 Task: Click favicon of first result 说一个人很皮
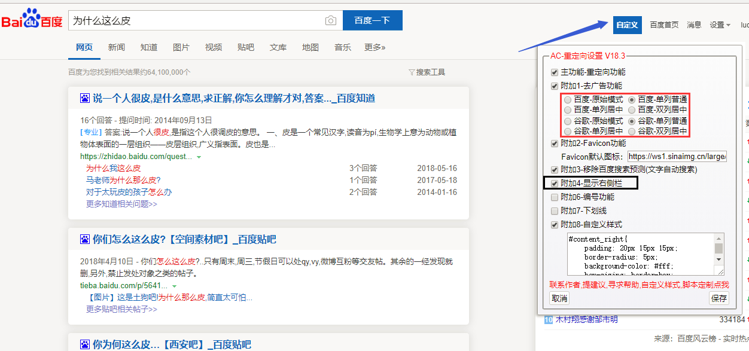pos(85,98)
